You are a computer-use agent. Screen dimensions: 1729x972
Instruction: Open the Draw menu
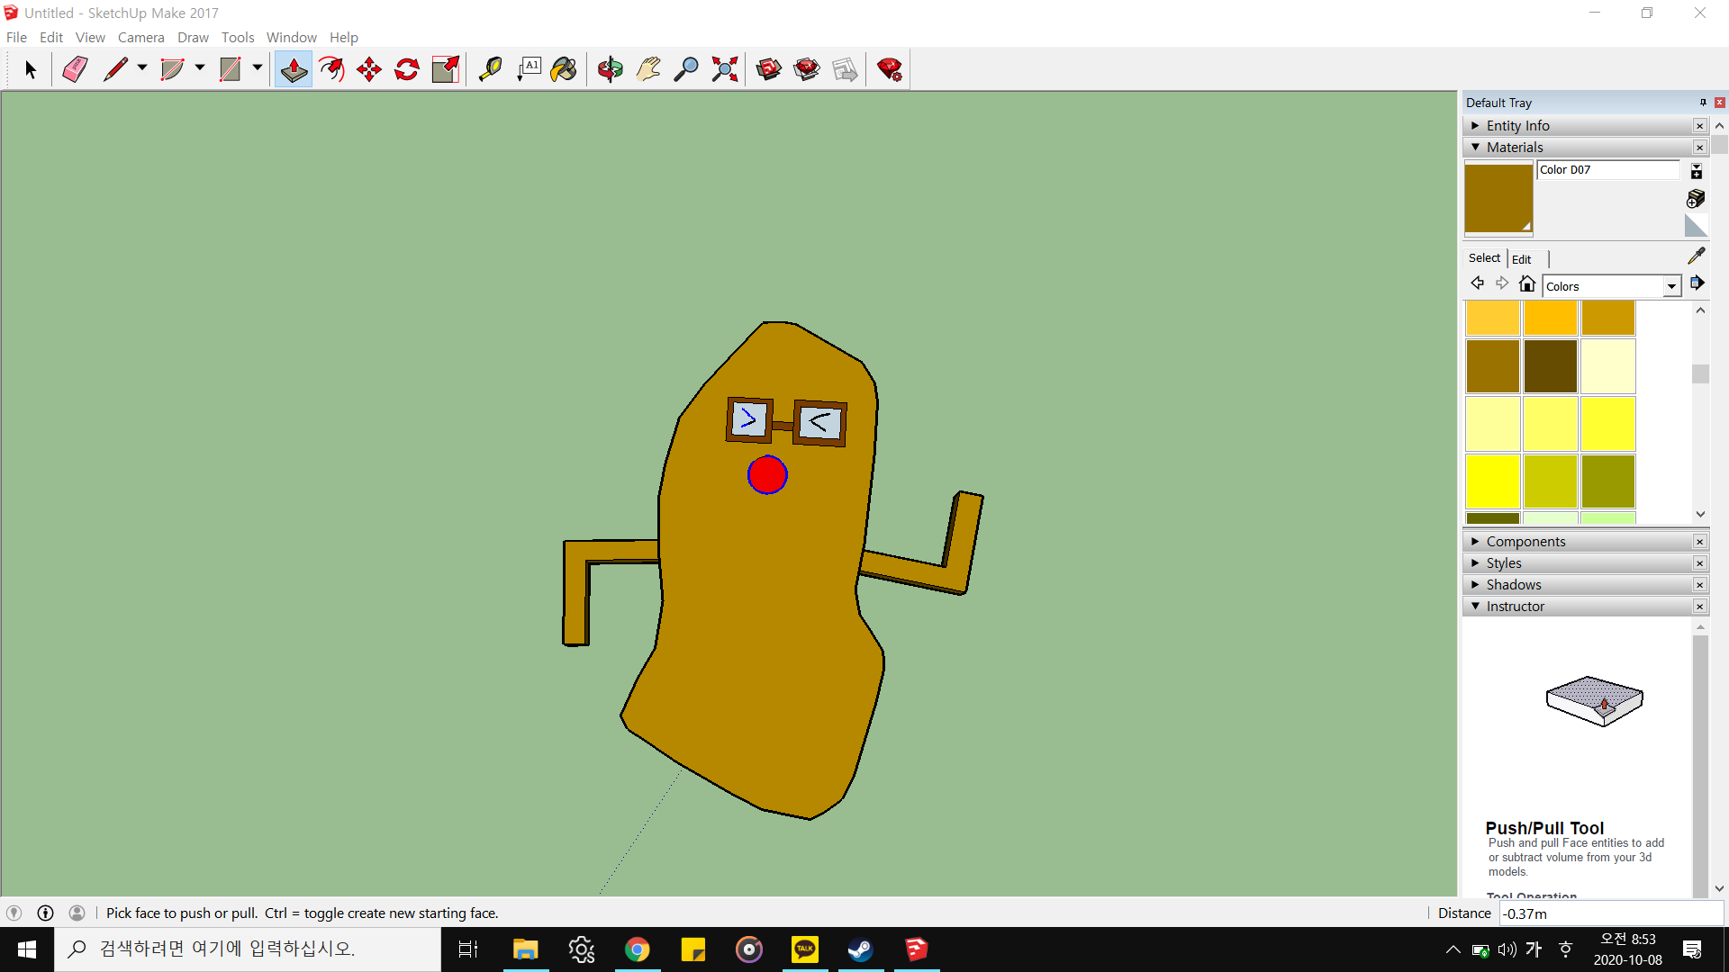pos(193,37)
